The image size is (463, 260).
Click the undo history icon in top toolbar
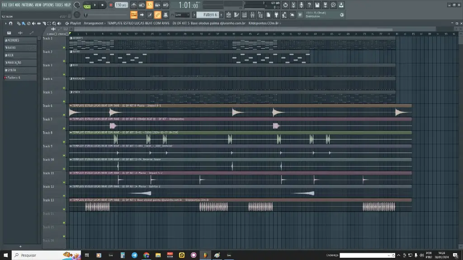pyautogui.click(x=285, y=5)
